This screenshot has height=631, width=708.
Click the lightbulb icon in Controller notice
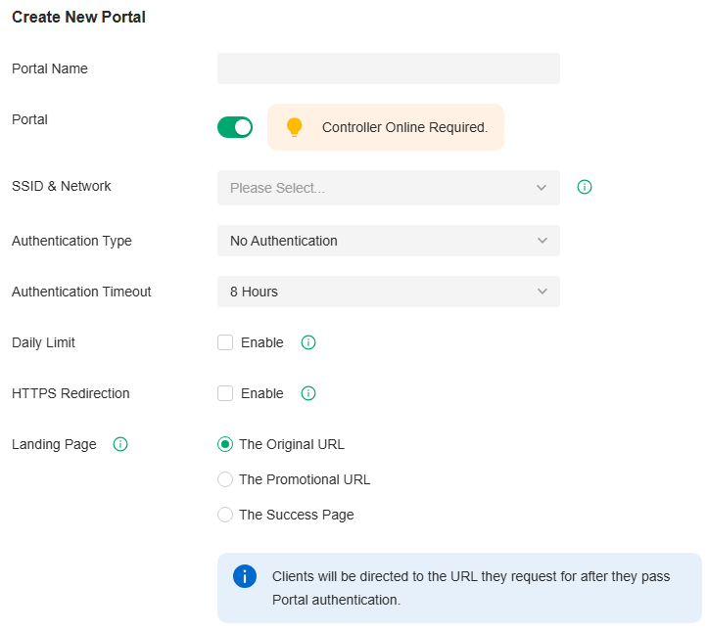295,127
